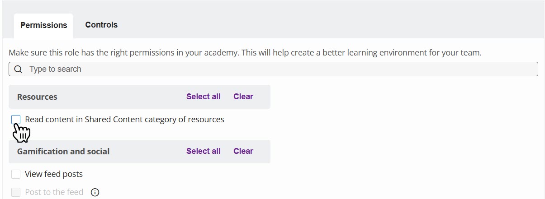Click the View feed posts label text

pyautogui.click(x=54, y=174)
